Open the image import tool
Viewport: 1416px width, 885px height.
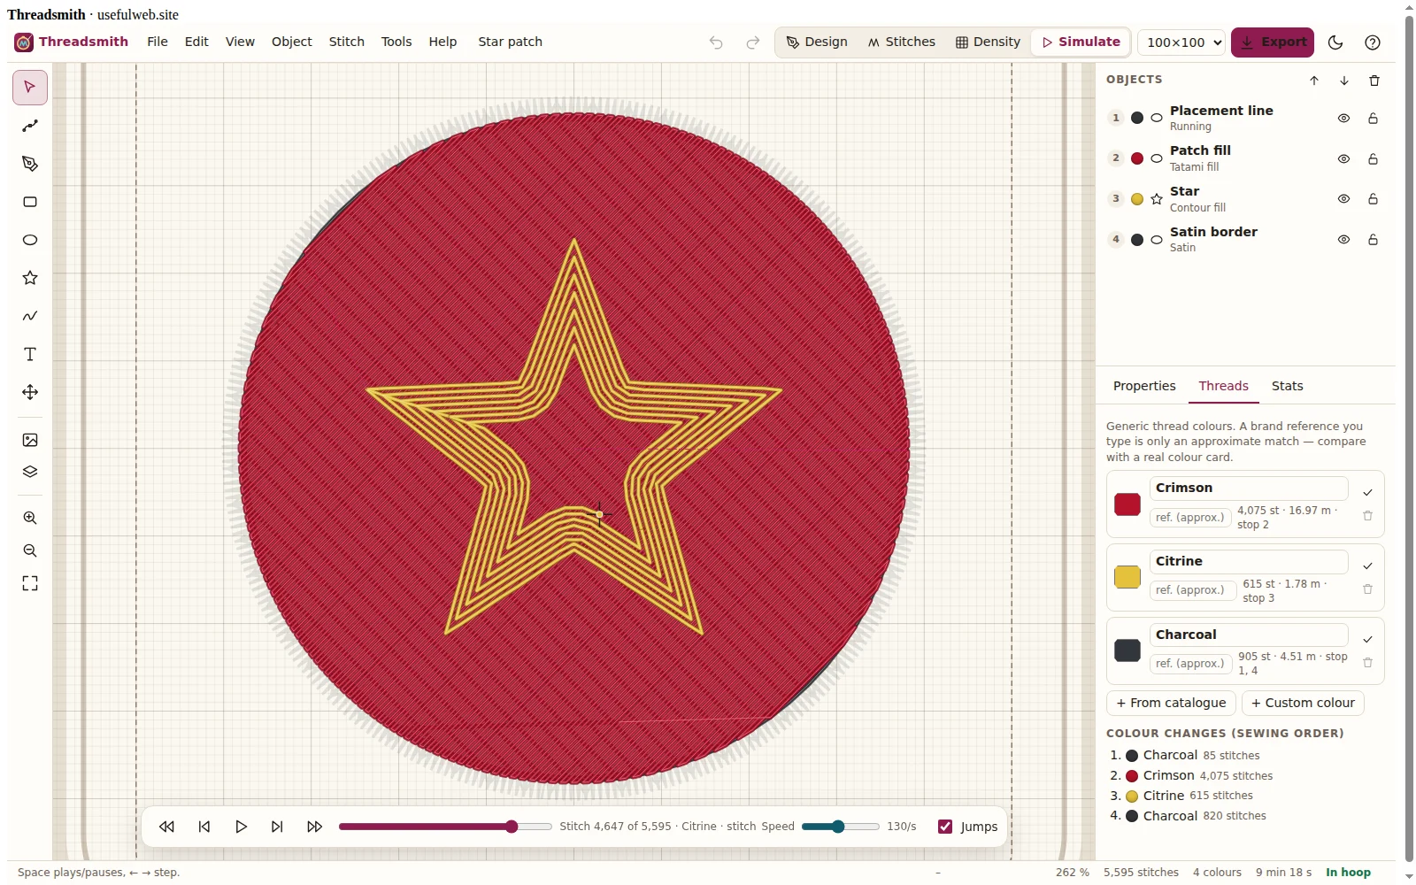pyautogui.click(x=30, y=440)
